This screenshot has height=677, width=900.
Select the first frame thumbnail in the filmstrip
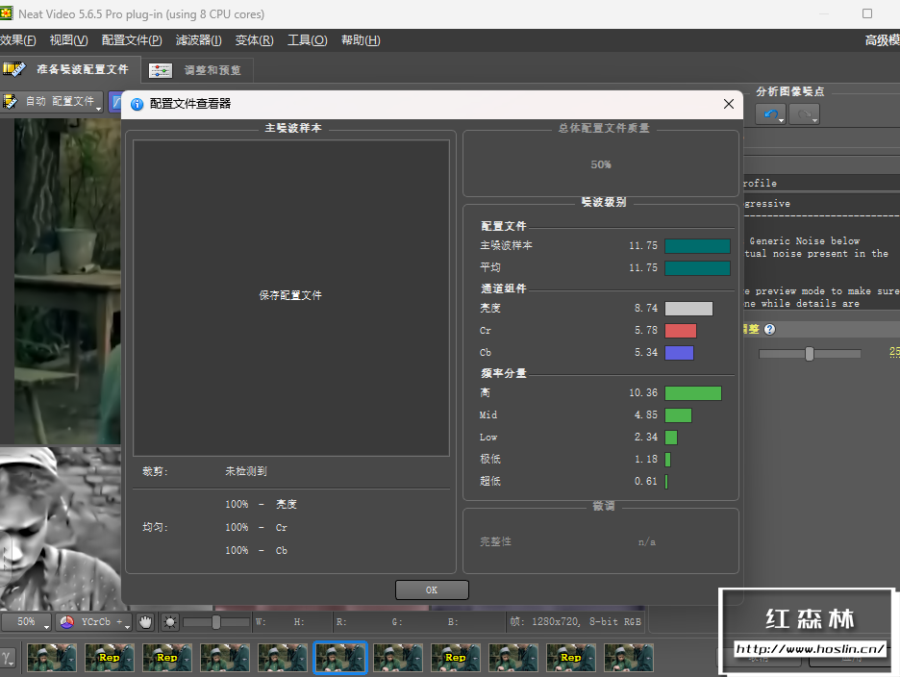click(x=52, y=658)
